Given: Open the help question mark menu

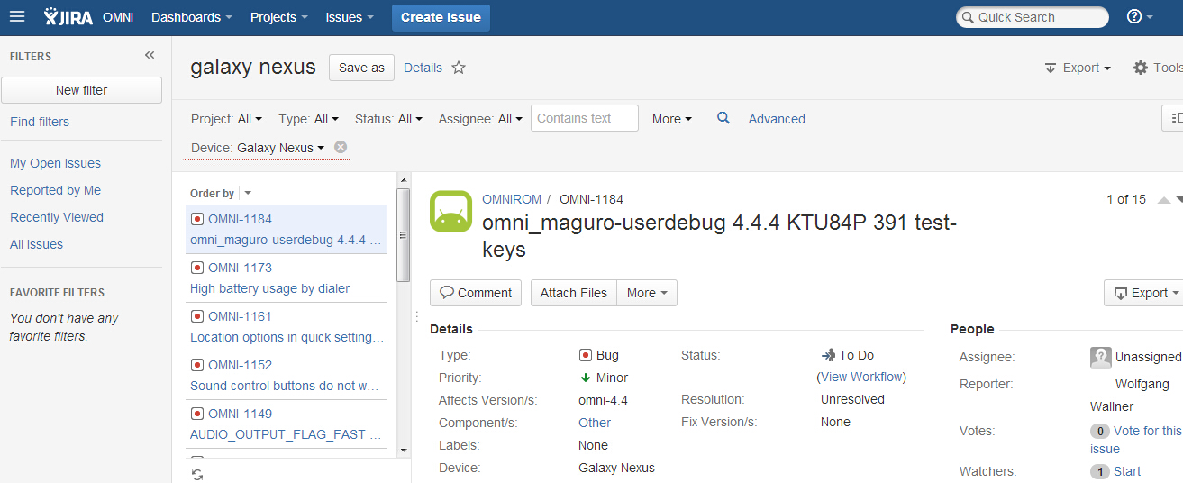Looking at the screenshot, I should tap(1140, 17).
